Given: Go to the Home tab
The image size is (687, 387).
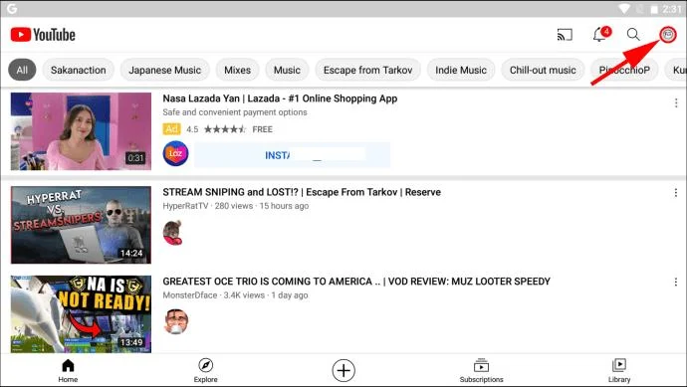Looking at the screenshot, I should pos(68,371).
